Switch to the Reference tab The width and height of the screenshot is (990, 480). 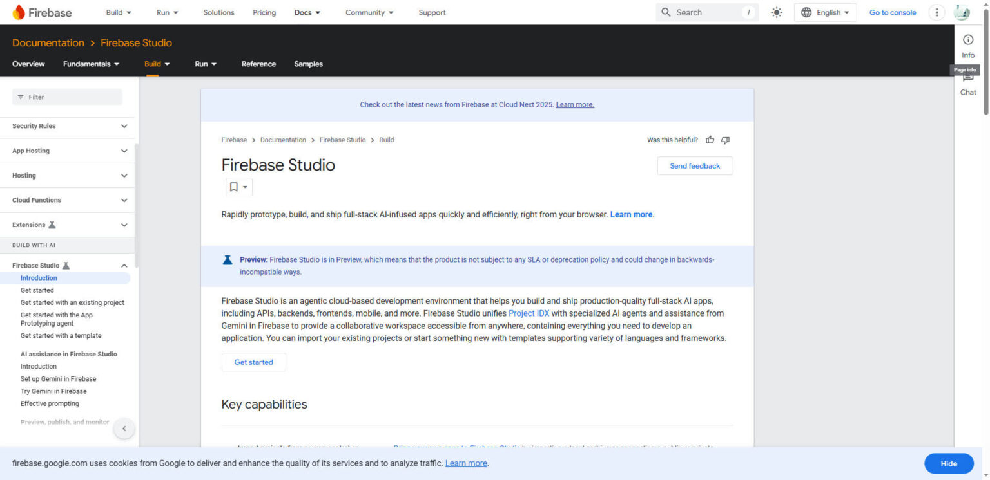coord(258,64)
